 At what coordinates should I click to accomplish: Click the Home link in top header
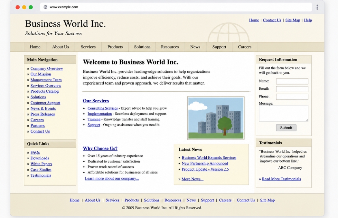[x=254, y=20]
